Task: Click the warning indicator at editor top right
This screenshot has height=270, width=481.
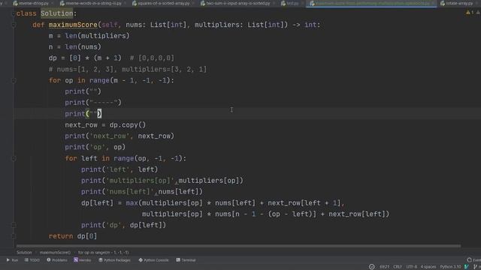Action: click(x=470, y=13)
